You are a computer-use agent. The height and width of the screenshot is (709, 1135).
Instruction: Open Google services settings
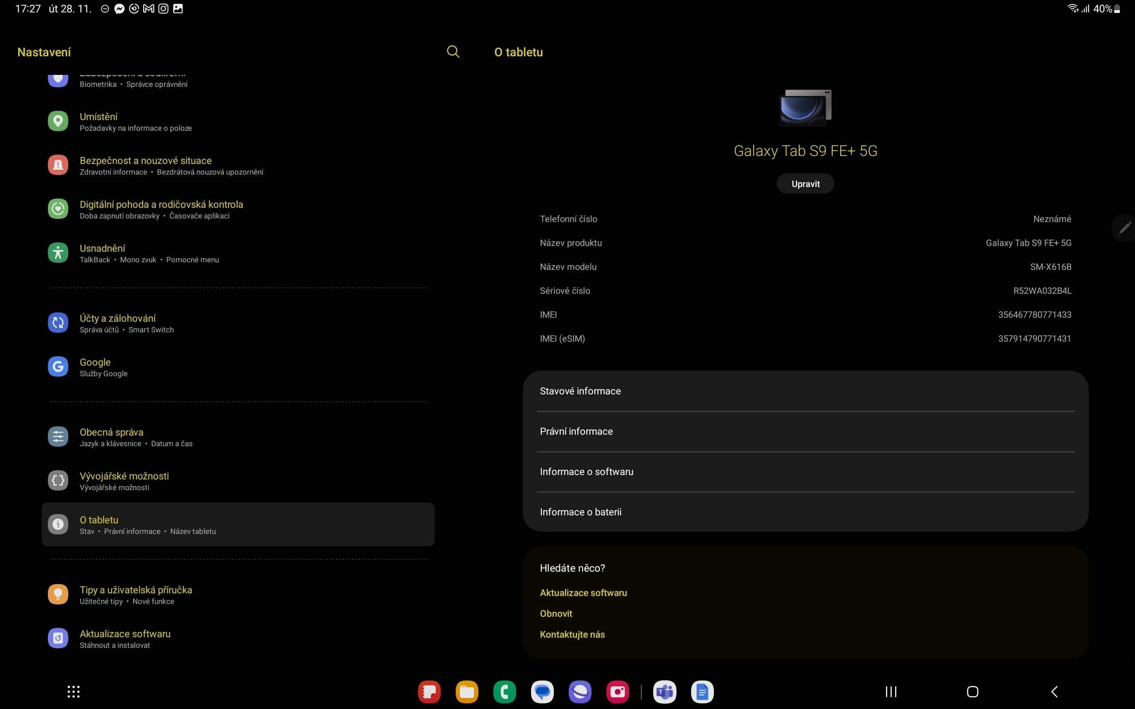[238, 367]
